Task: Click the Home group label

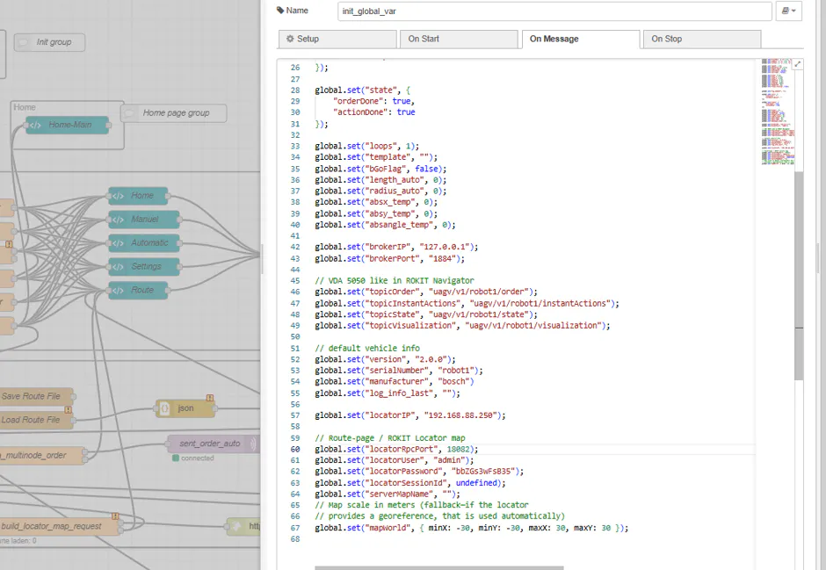Action: pyautogui.click(x=25, y=107)
